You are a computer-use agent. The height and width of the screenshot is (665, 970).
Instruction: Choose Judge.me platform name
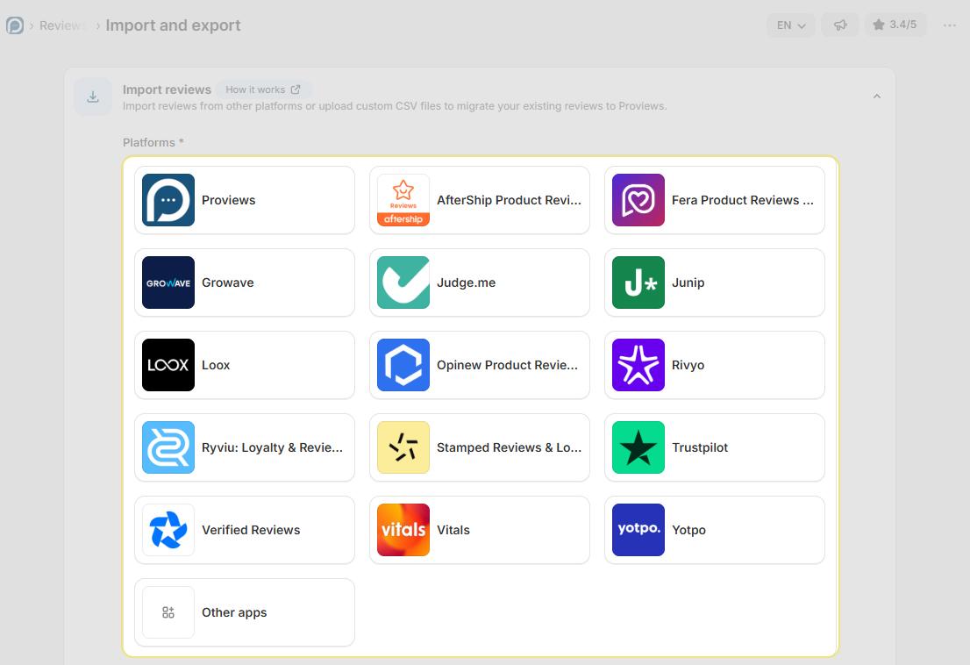tap(466, 282)
